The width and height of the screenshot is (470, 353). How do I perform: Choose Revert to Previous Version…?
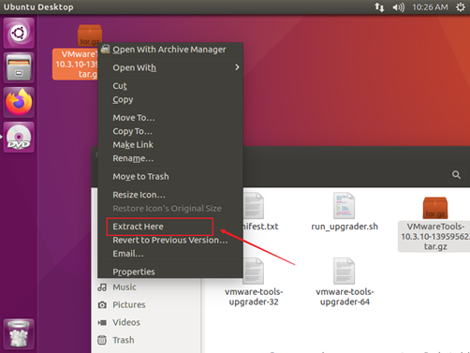(170, 240)
